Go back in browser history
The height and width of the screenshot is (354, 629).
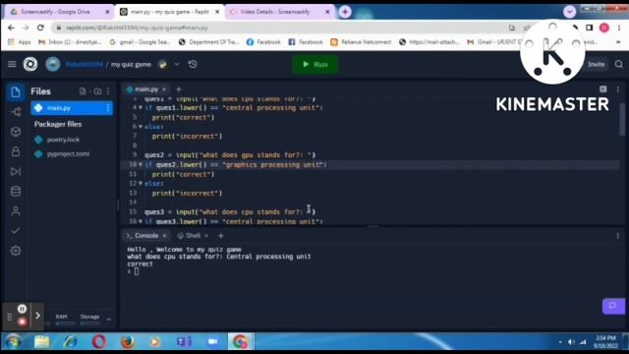(x=11, y=28)
